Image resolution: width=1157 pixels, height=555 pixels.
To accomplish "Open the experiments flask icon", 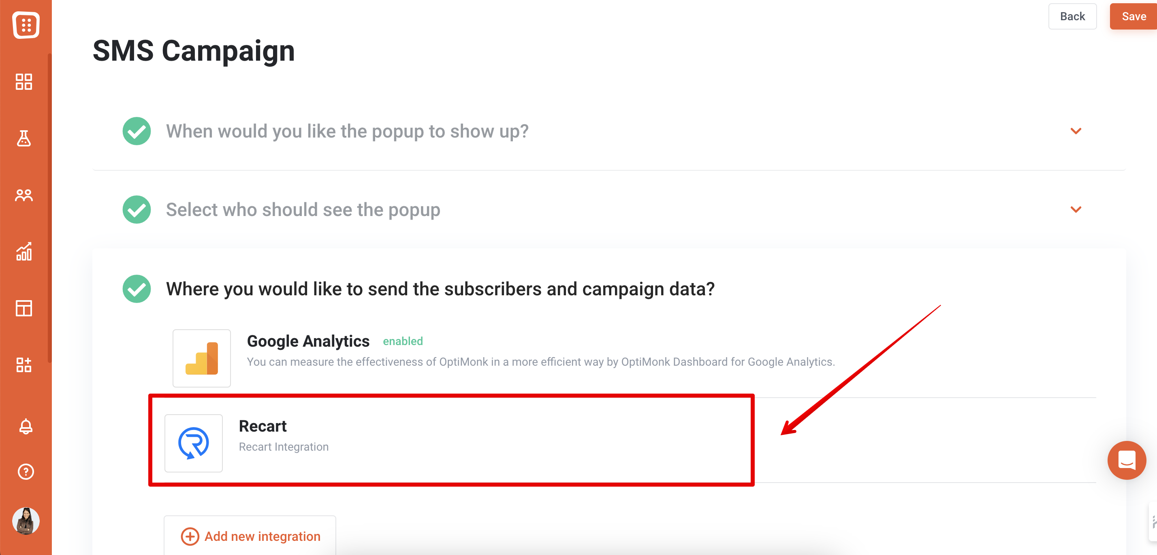I will (x=24, y=138).
